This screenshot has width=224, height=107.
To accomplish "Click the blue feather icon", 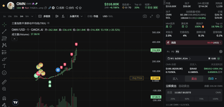I will [x=50, y=8].
